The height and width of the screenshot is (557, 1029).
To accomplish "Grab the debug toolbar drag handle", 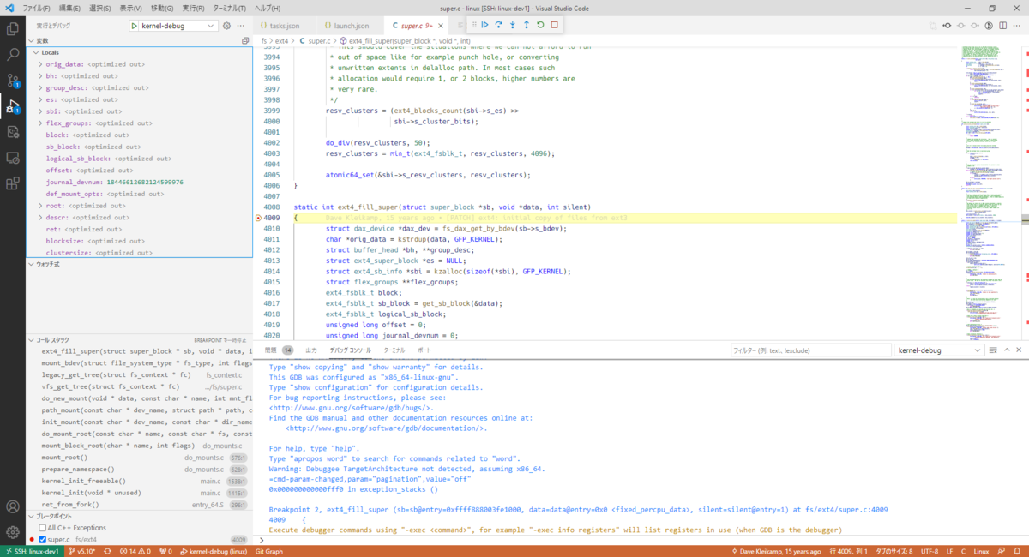I will [474, 25].
